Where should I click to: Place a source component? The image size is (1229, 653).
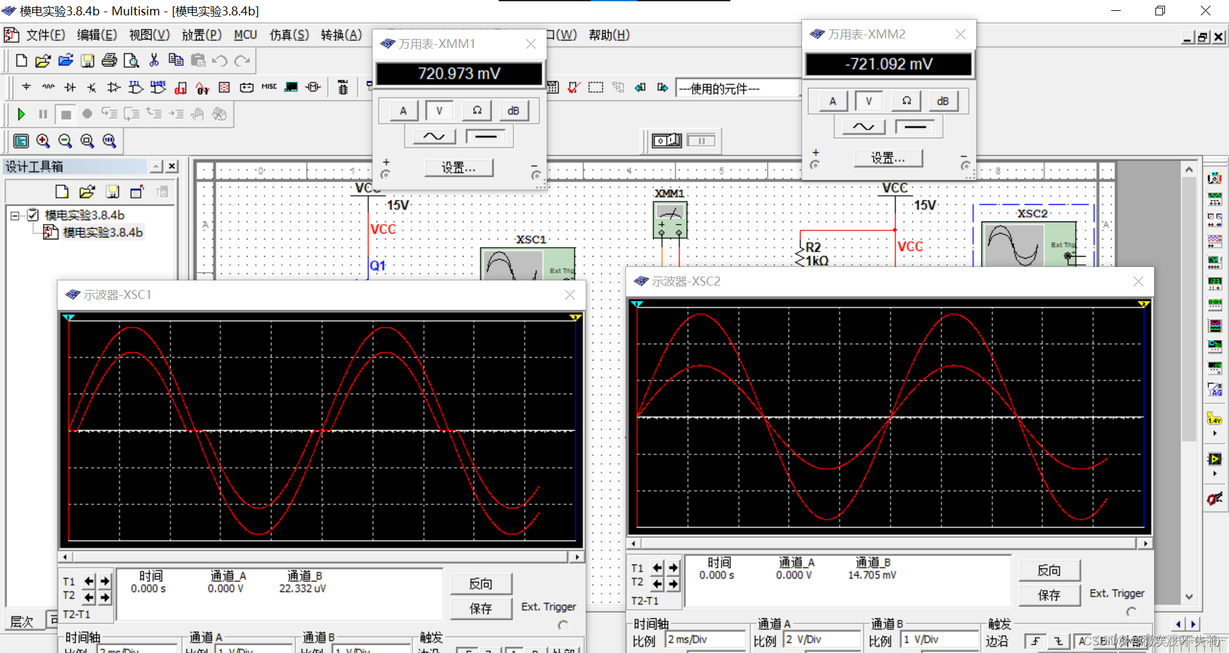pos(26,87)
